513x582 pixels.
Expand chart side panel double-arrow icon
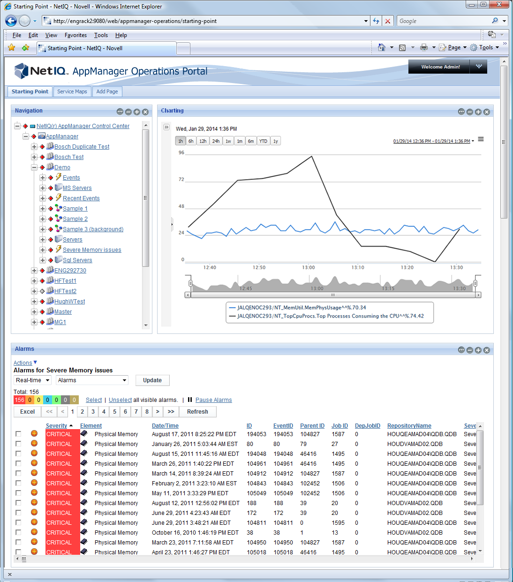pyautogui.click(x=166, y=127)
